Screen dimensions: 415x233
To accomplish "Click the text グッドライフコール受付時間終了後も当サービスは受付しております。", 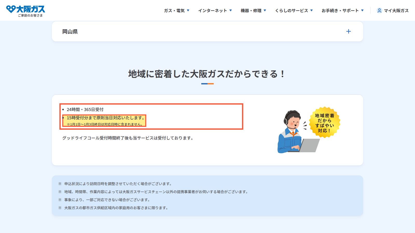I will tap(128, 138).
